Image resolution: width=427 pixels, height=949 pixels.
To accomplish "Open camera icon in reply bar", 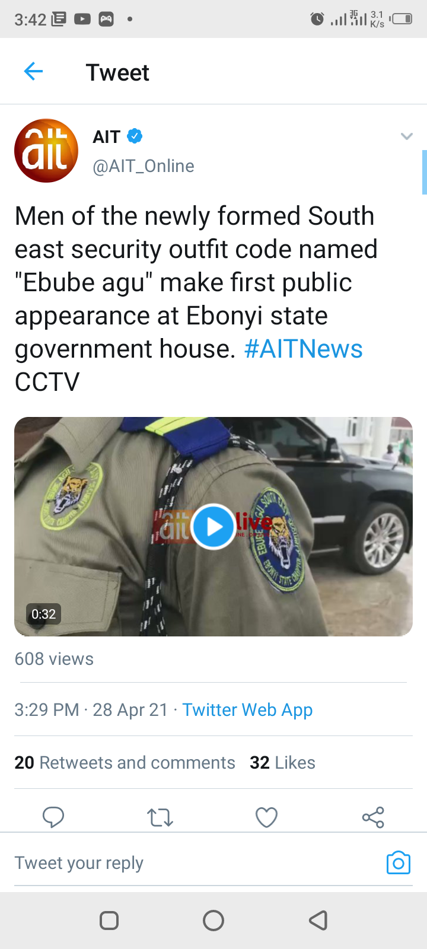I will coord(399,863).
